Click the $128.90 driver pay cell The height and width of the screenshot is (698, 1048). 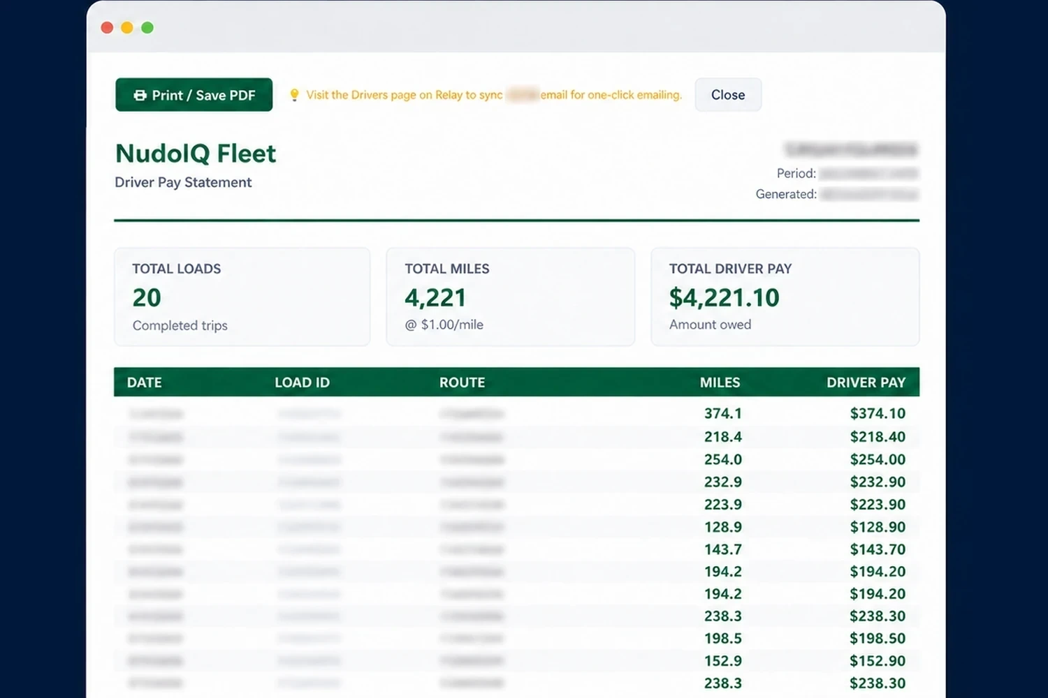coord(878,527)
